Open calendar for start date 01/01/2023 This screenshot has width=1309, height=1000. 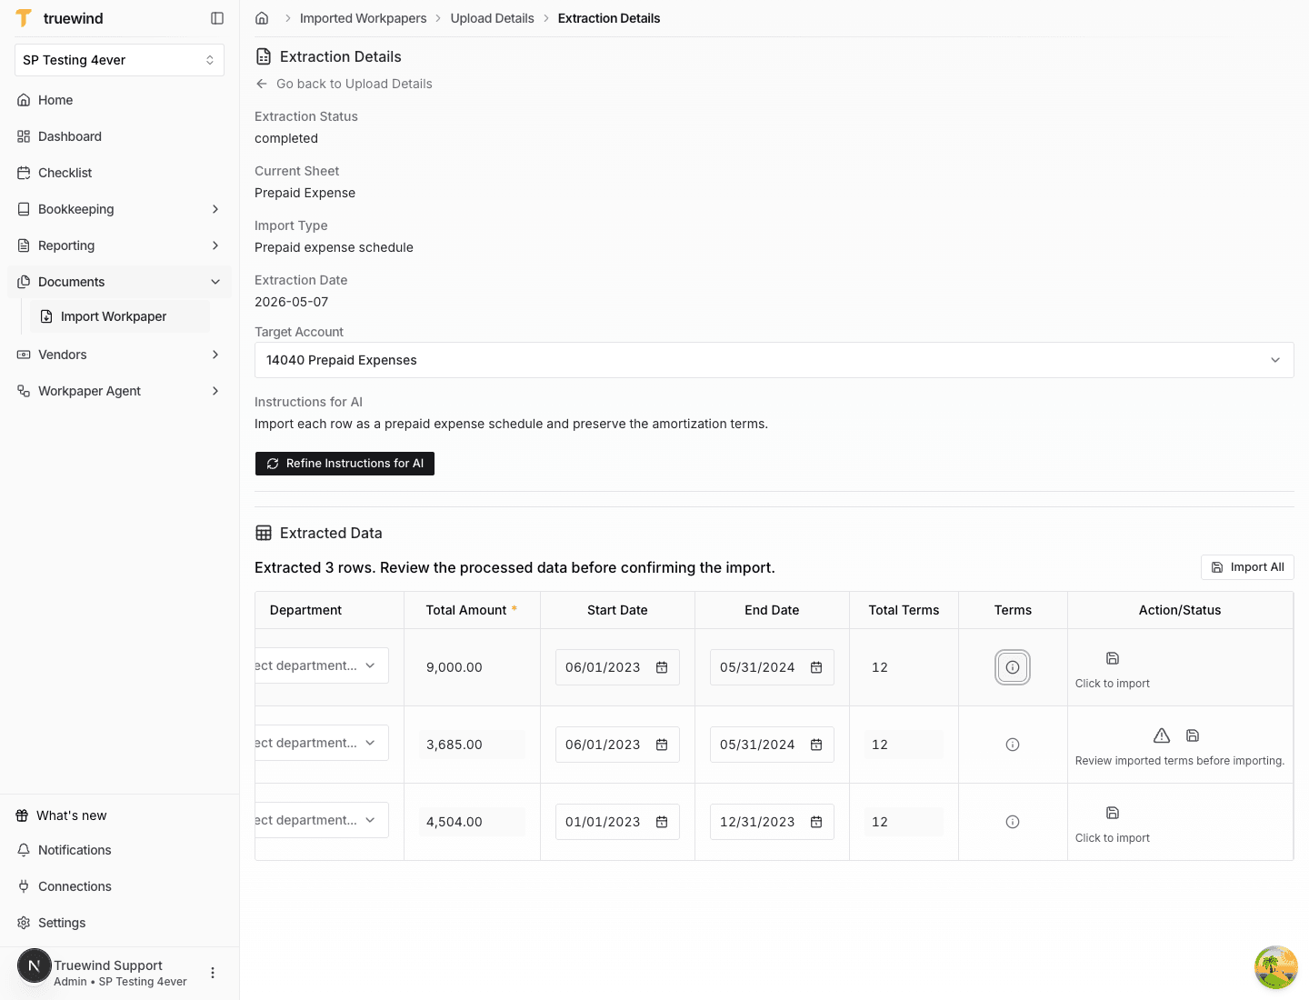point(662,822)
